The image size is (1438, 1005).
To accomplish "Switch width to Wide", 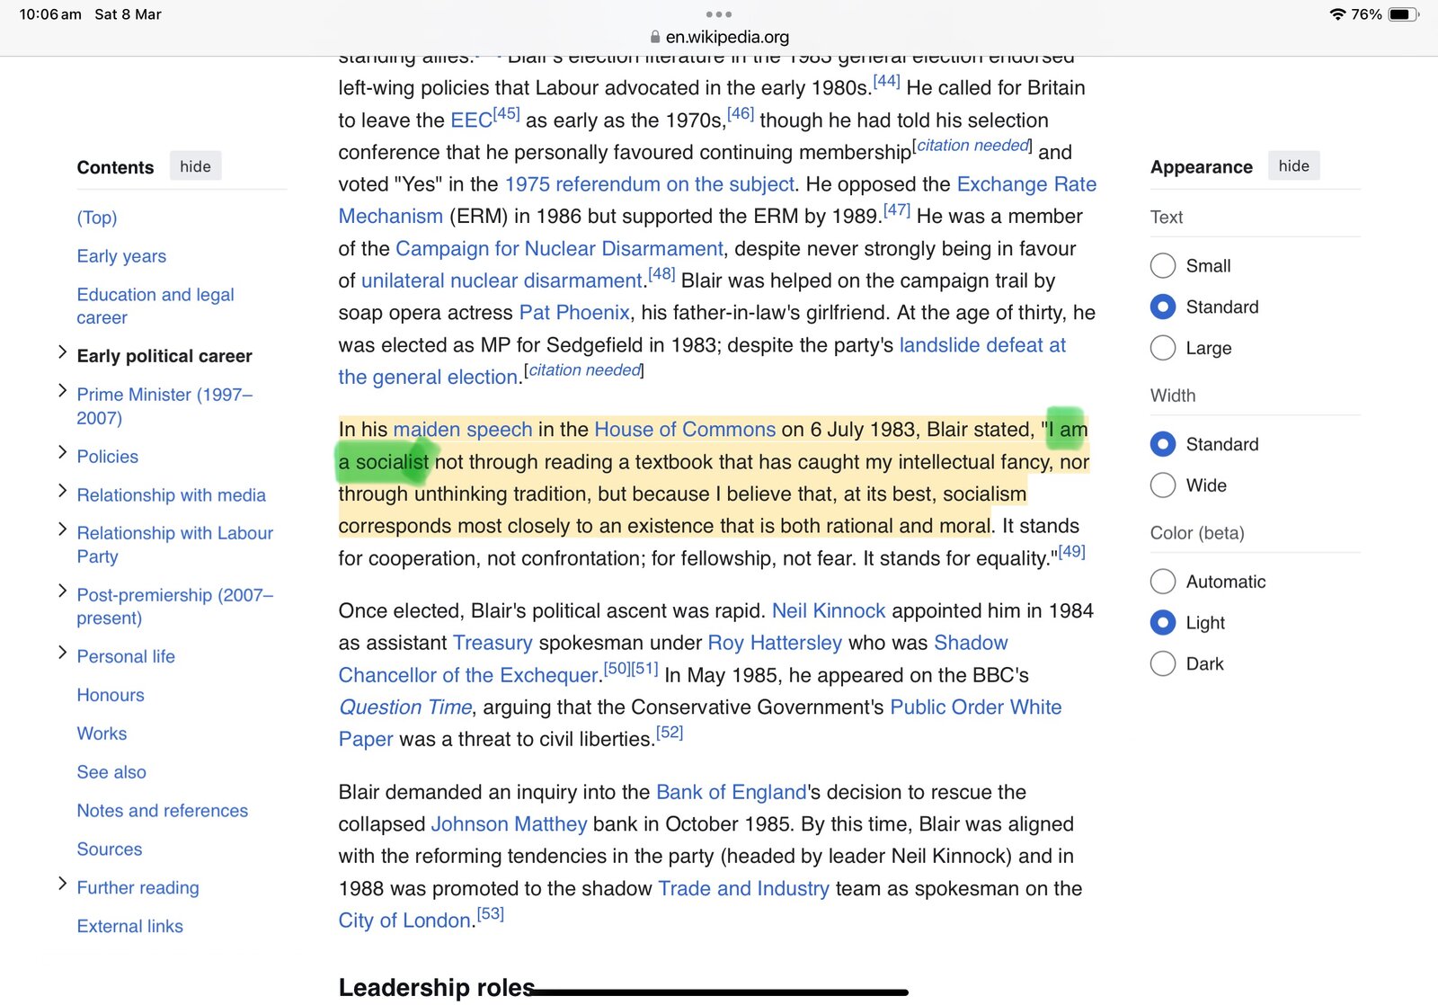I will click(x=1163, y=485).
